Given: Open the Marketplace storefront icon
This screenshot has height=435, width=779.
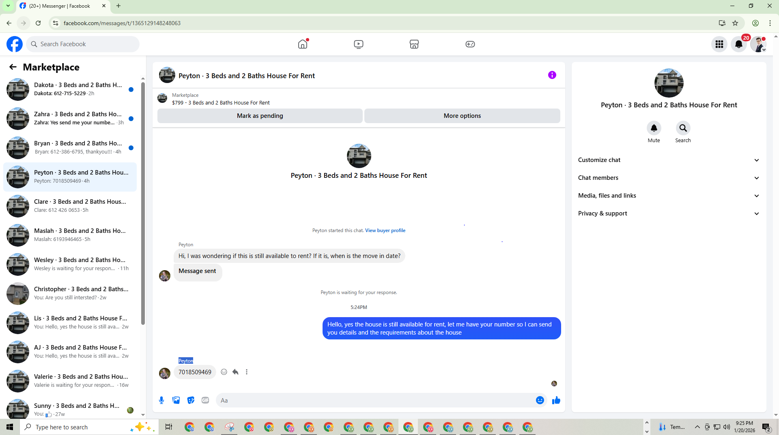Looking at the screenshot, I should (414, 44).
